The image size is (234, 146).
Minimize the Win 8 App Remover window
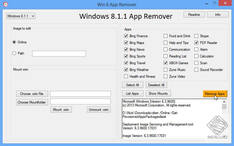pos(207,3)
